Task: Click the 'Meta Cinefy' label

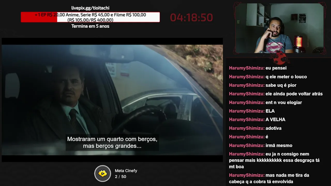Action: pos(126,171)
